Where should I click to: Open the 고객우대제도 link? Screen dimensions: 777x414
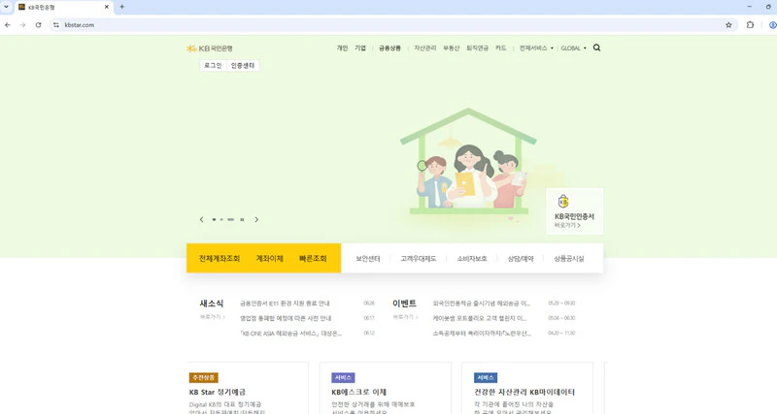pyautogui.click(x=419, y=259)
